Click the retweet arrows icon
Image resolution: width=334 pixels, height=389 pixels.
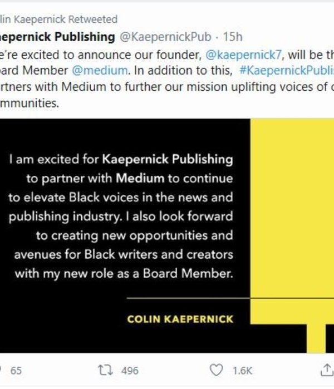click(x=103, y=370)
